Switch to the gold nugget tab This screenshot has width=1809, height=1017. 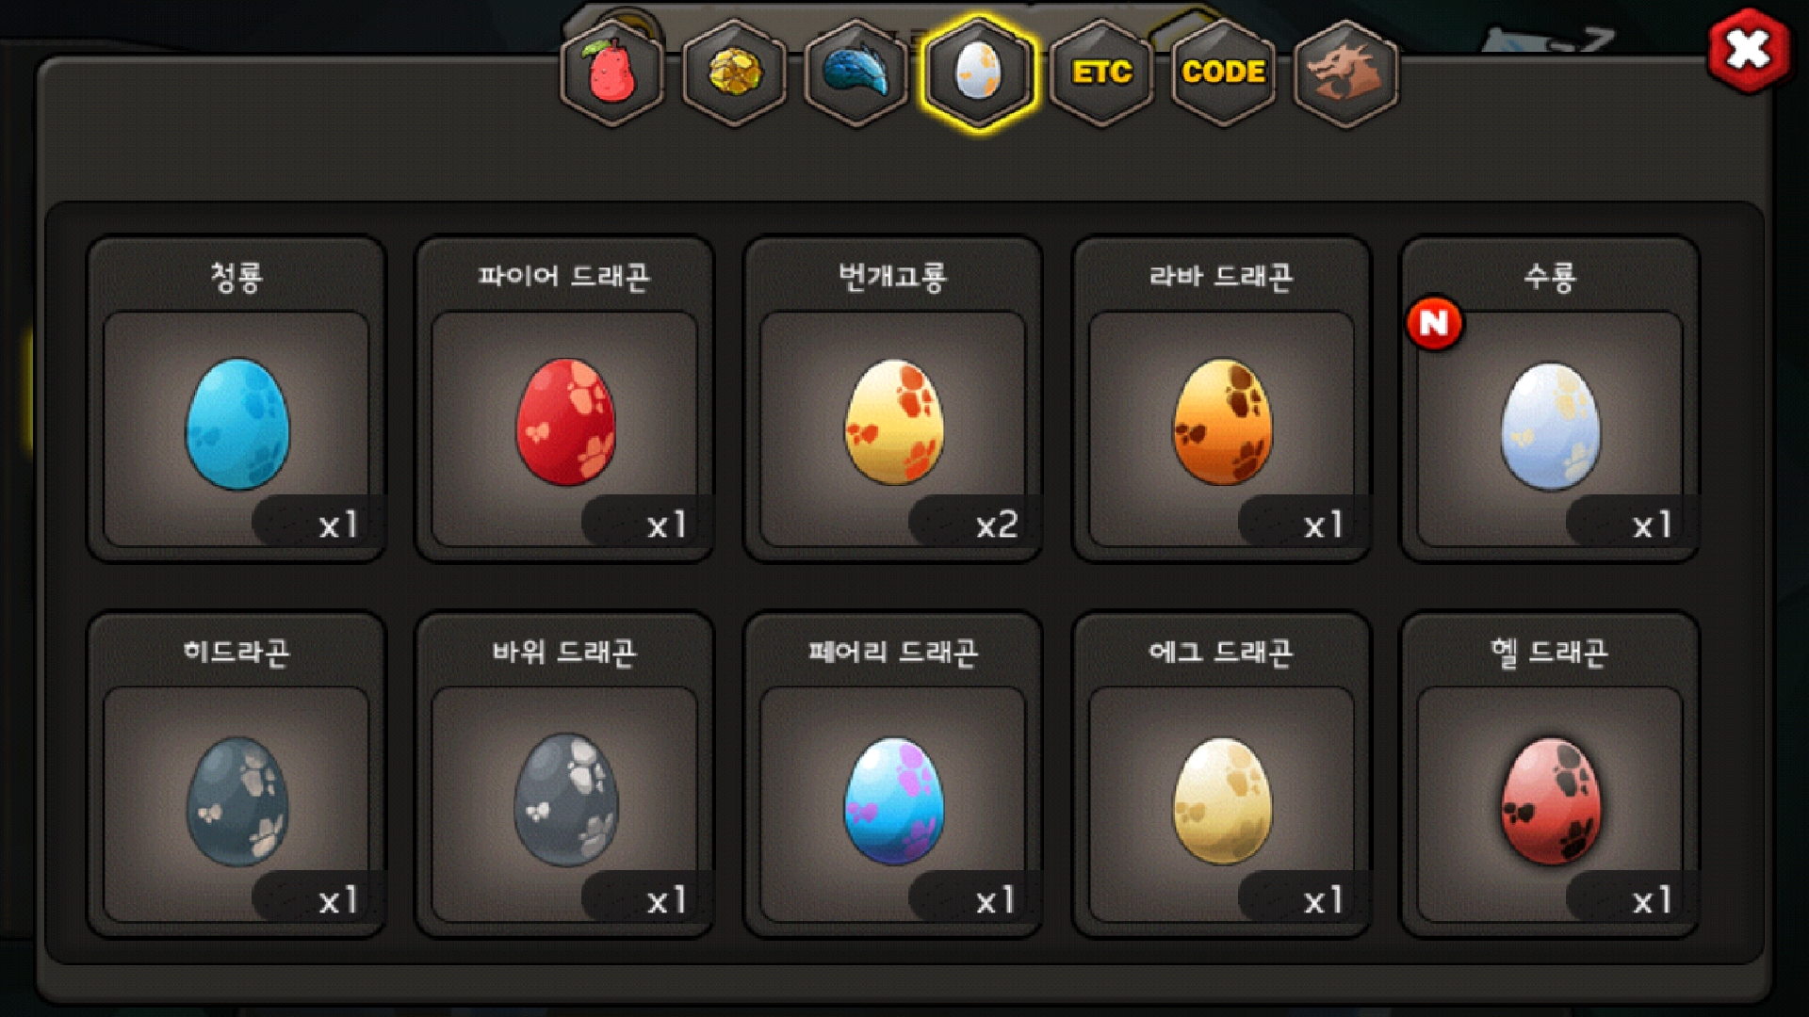point(734,73)
